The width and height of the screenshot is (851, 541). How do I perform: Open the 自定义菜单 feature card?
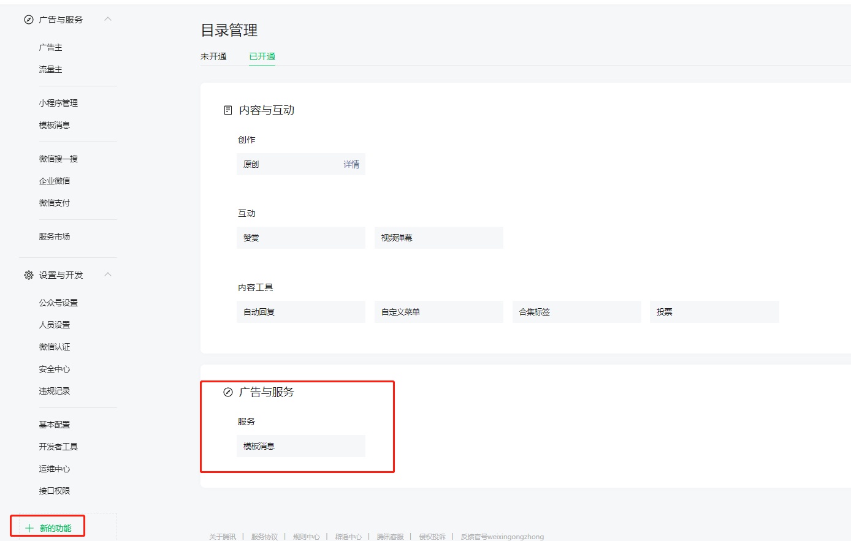click(x=439, y=312)
